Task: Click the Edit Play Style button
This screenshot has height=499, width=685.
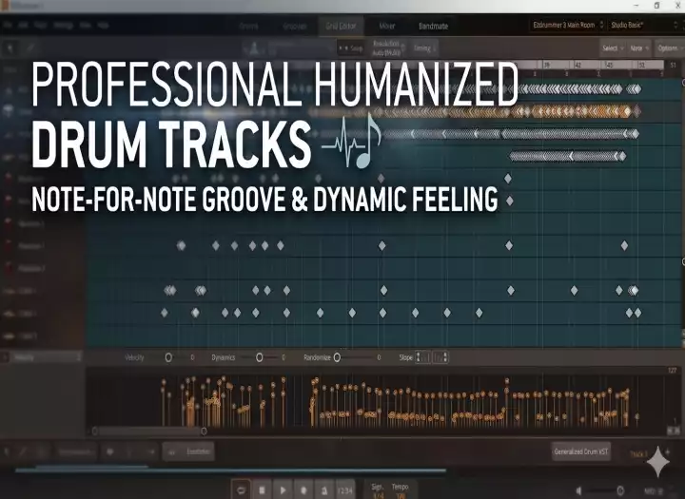Action: click(188, 451)
